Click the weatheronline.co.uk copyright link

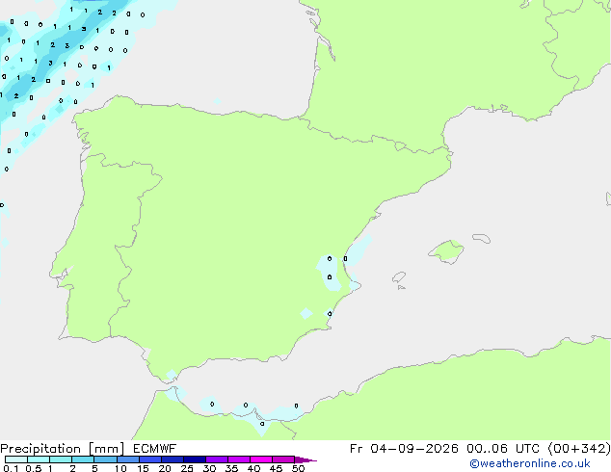(530, 463)
